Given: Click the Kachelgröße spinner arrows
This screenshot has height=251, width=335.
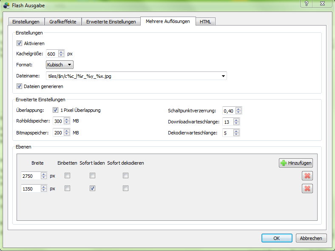Looking at the screenshot, I should (x=61, y=54).
